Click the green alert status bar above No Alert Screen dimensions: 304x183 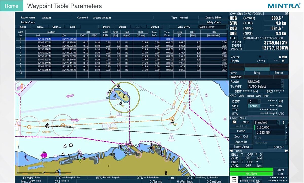(251, 170)
